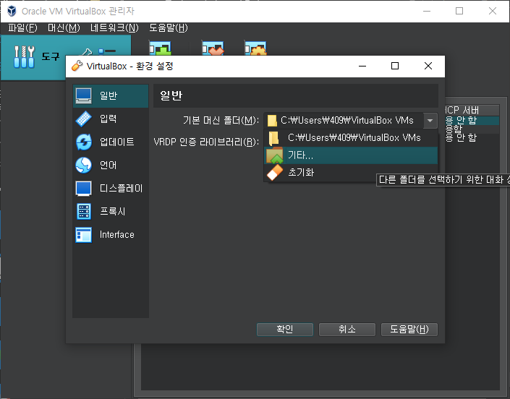The width and height of the screenshot is (510, 399).
Task: Select C:\Users\409\VirtualBox VMs in dropdown list
Action: (351, 138)
